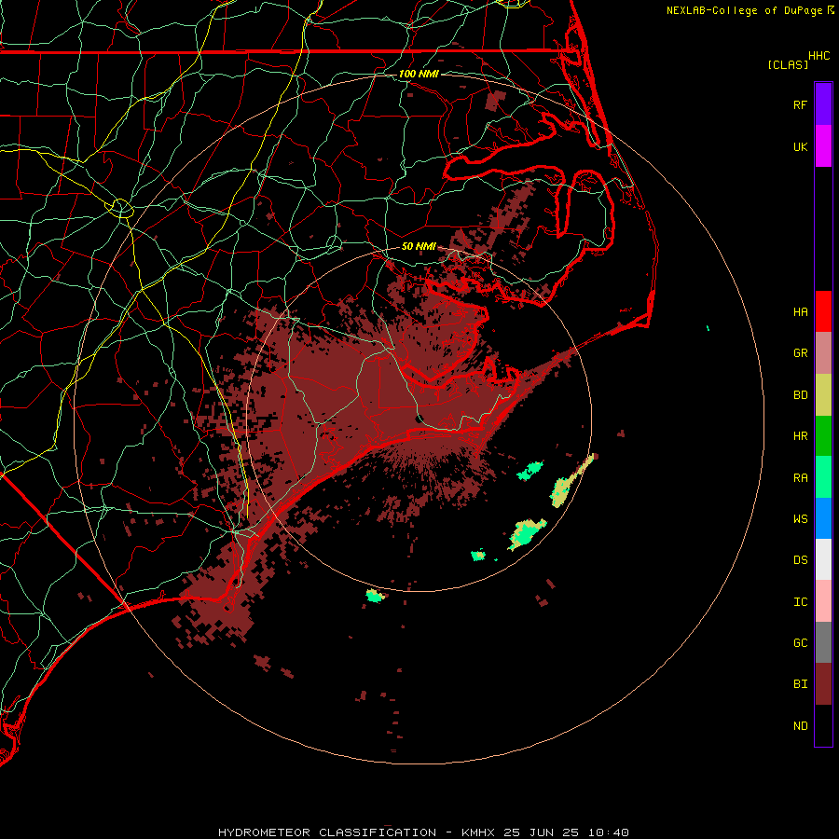The width and height of the screenshot is (839, 839).
Task: Click the purple RF color swatch
Action: click(823, 104)
